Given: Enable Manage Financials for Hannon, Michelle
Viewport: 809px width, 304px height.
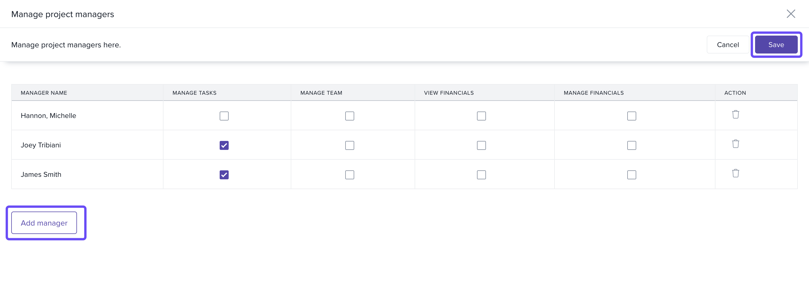Looking at the screenshot, I should 631,116.
